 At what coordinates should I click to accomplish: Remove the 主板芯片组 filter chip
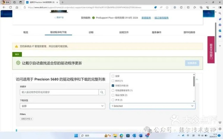pyautogui.click(x=31, y=119)
